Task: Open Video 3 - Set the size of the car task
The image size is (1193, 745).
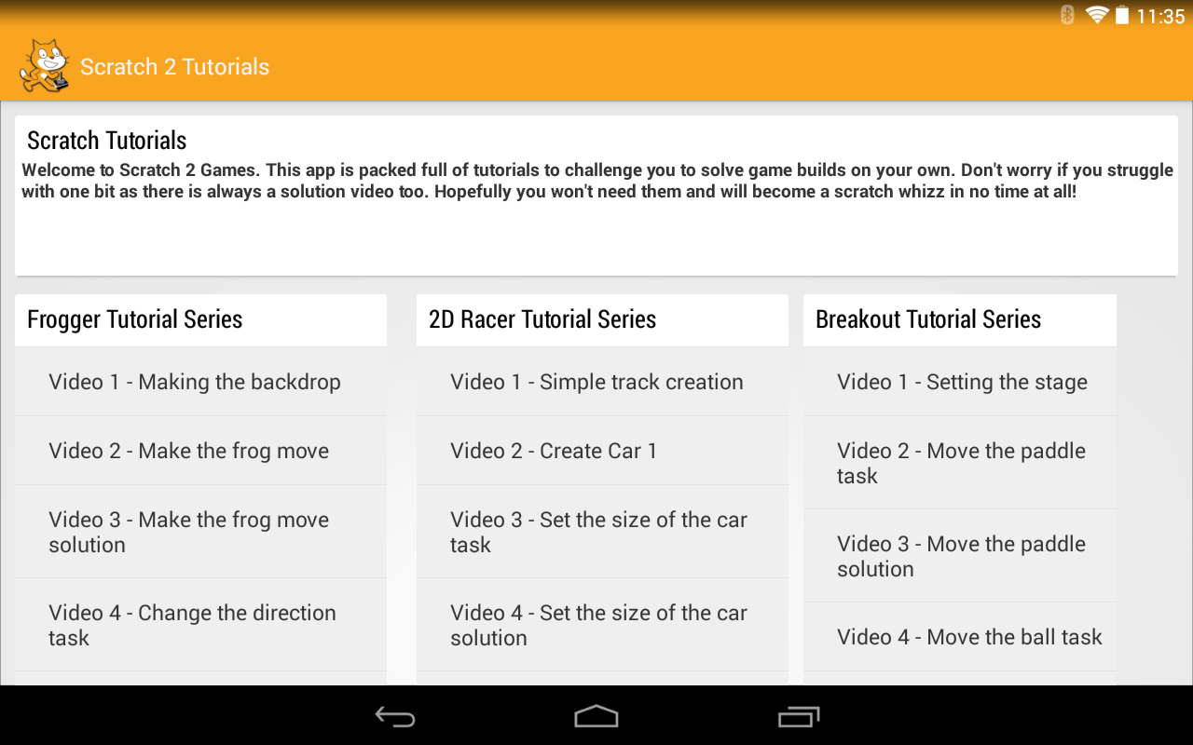Action: point(602,532)
